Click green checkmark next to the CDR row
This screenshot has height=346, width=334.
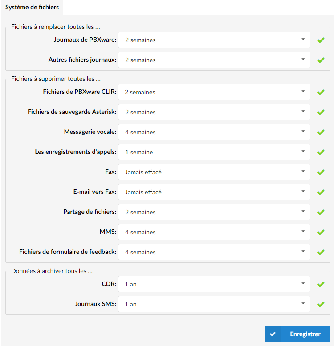pos(321,284)
